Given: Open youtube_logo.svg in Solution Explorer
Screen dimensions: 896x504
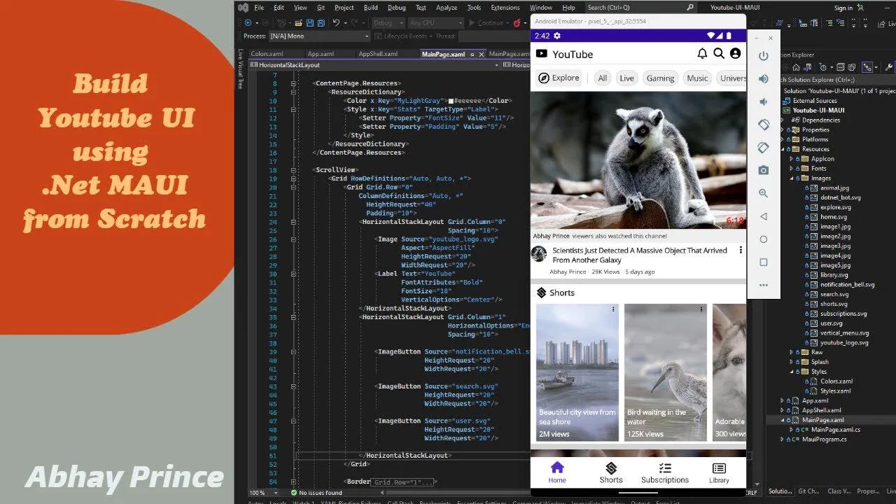Looking at the screenshot, I should tap(843, 343).
